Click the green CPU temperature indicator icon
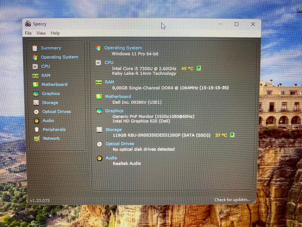 [199, 68]
